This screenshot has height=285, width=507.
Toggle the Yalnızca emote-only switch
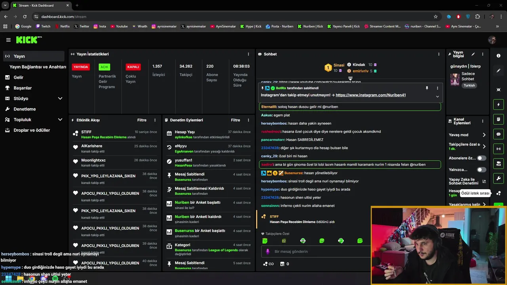coord(481,170)
